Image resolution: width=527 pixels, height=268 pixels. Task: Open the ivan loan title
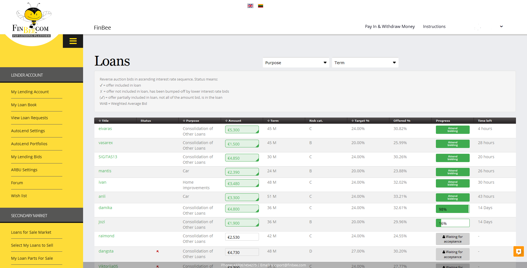102,182
